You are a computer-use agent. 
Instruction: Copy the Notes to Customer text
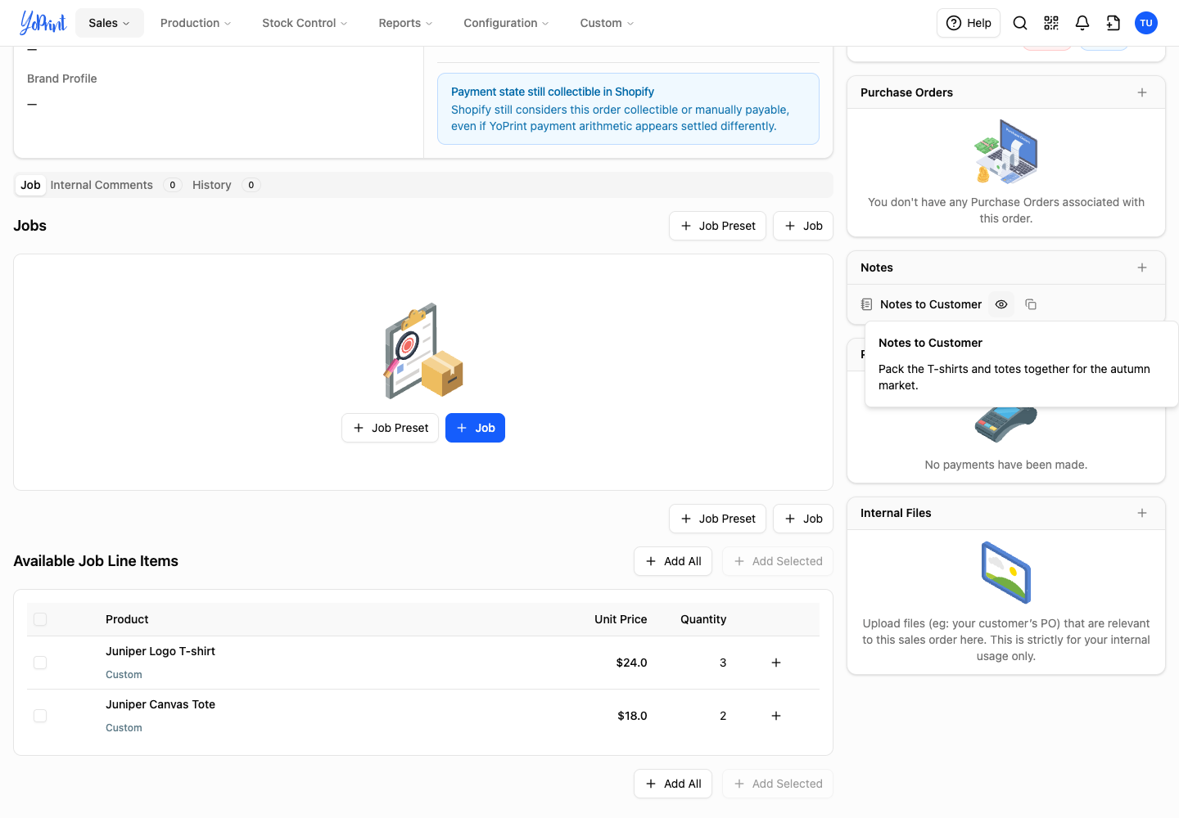pyautogui.click(x=1031, y=304)
